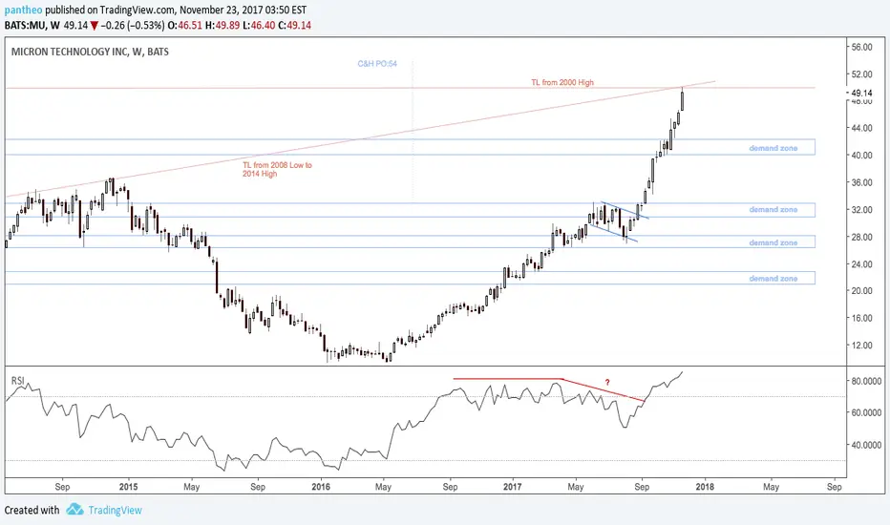The height and width of the screenshot is (525, 890).
Task: Select the 'TL from 2008 Low to 2014 High' label
Action: (x=277, y=169)
